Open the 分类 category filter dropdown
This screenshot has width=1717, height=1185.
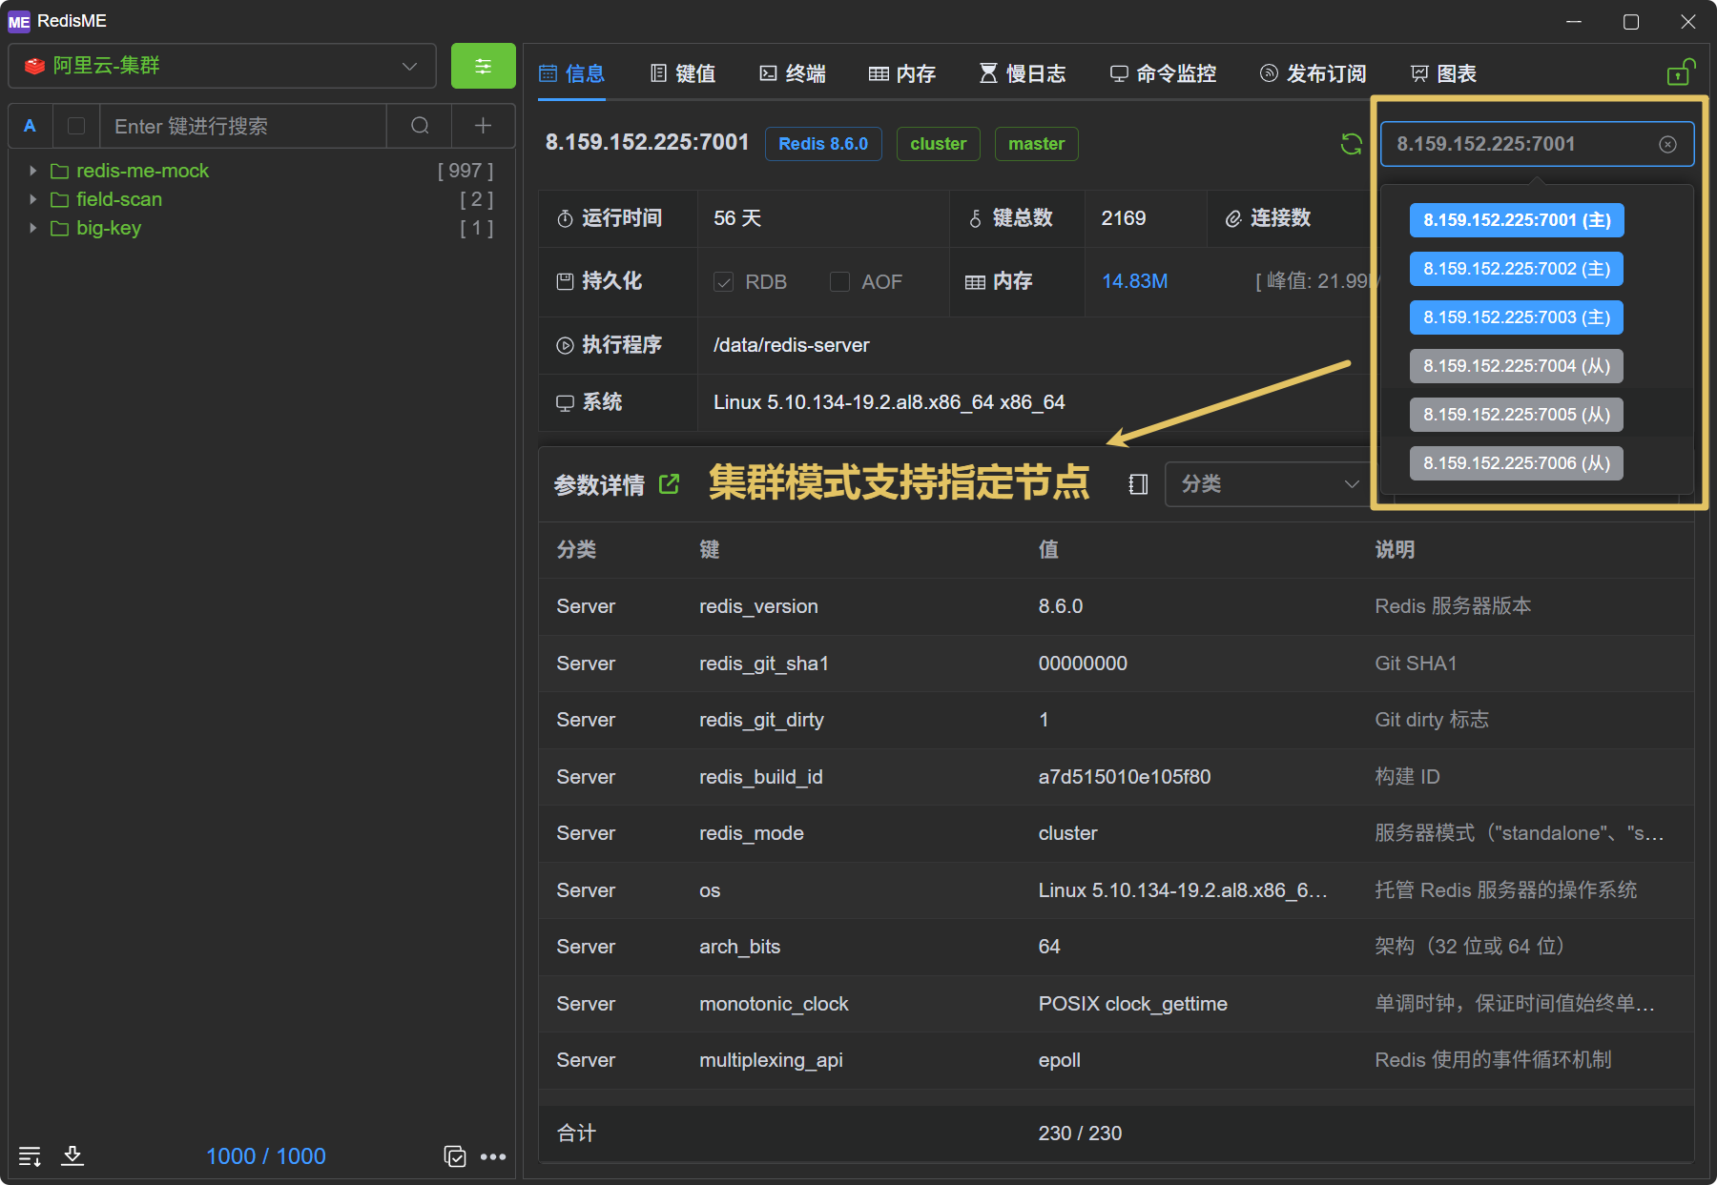pyautogui.click(x=1269, y=484)
